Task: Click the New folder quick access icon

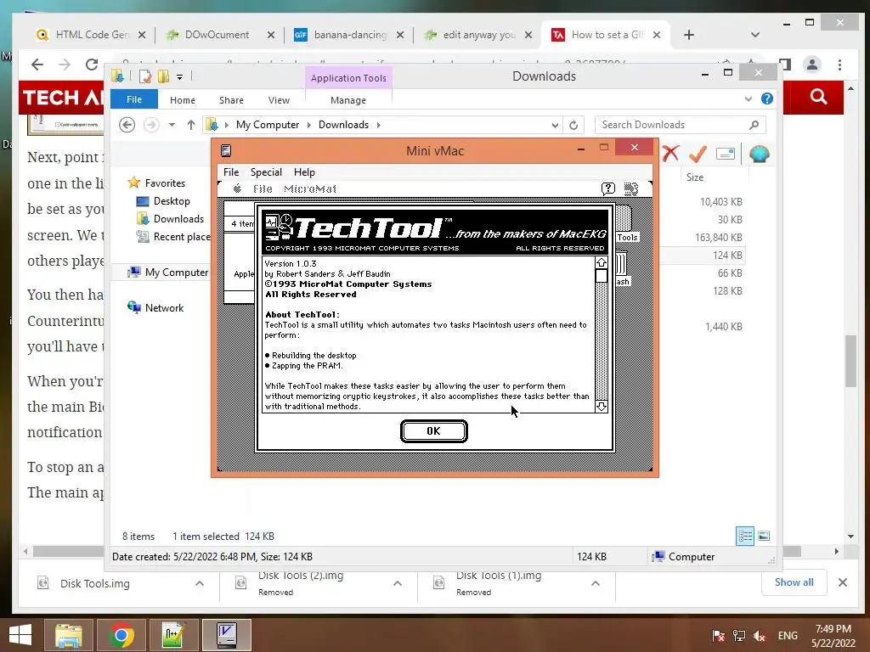Action: [163, 76]
